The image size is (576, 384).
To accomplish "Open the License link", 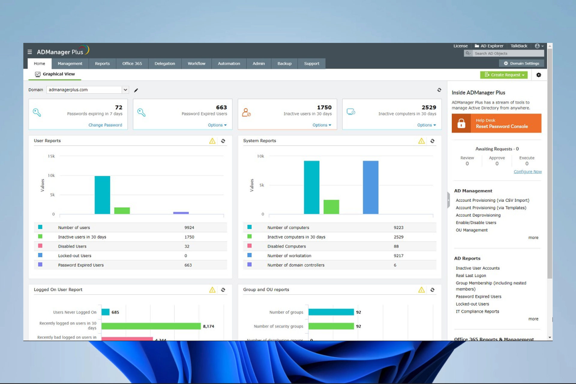I will pyautogui.click(x=460, y=46).
